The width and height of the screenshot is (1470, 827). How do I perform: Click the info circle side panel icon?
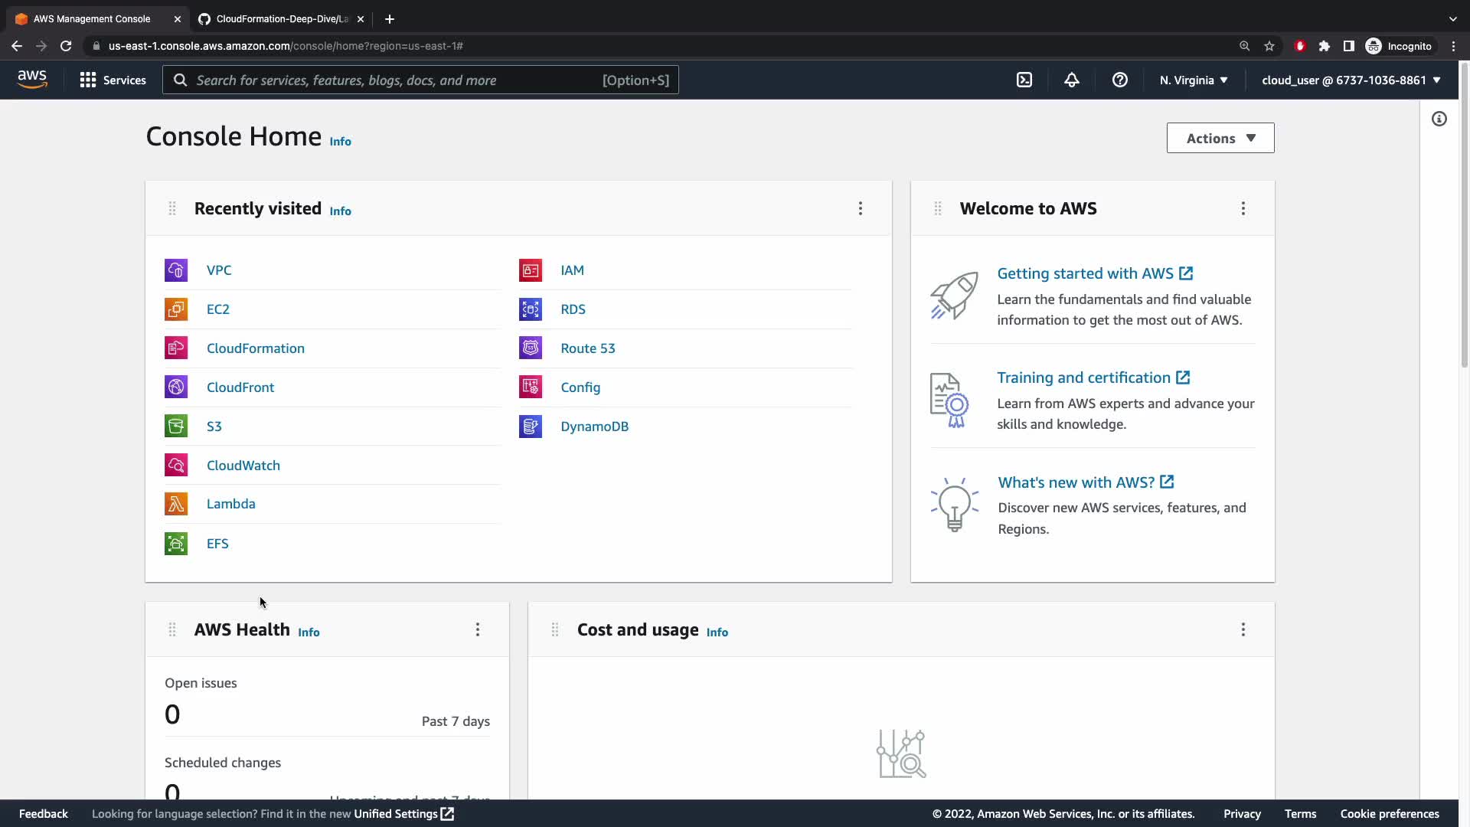click(x=1439, y=119)
